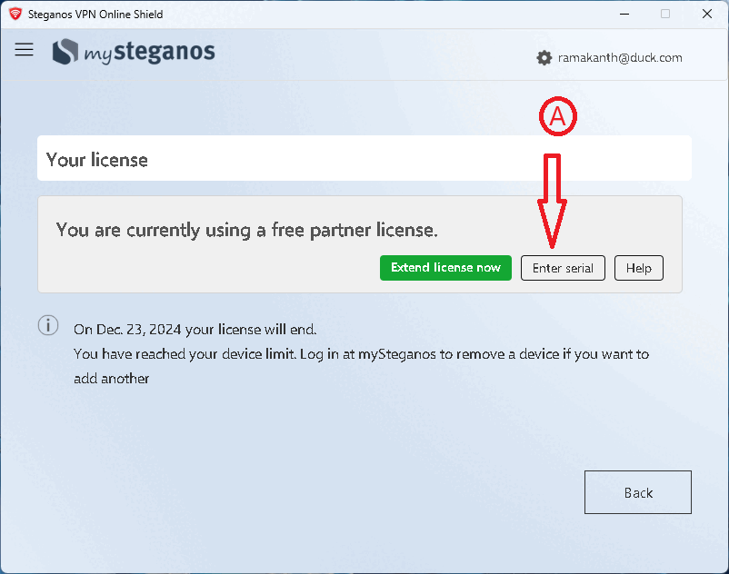Screen dimensions: 729x574
Task: Go Back to the previous screen
Action: point(638,492)
